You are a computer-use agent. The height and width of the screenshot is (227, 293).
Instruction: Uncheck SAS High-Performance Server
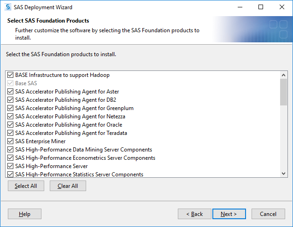click(x=10, y=166)
